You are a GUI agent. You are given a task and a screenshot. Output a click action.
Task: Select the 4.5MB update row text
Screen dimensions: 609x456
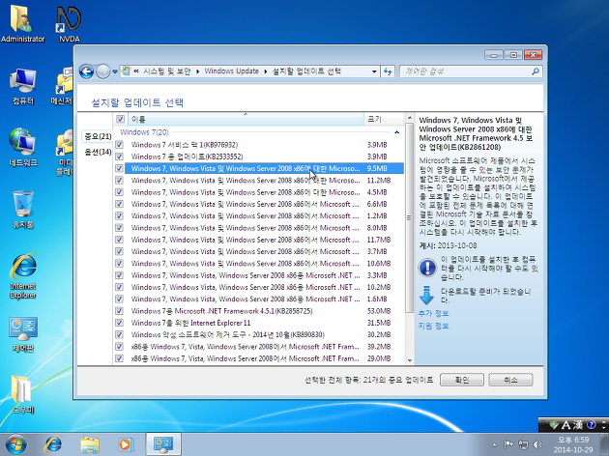246,192
